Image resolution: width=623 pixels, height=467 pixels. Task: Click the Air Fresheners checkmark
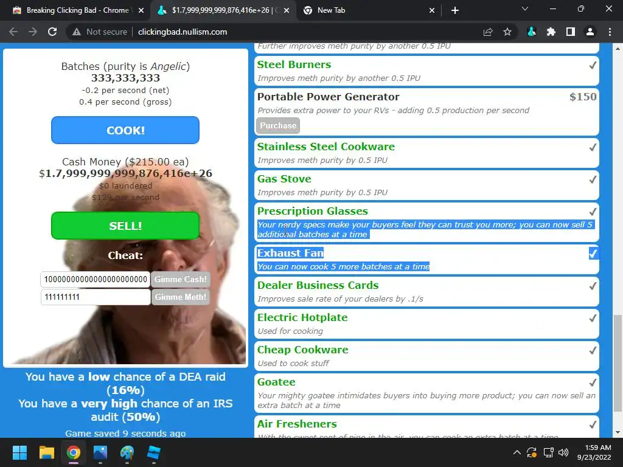point(593,424)
